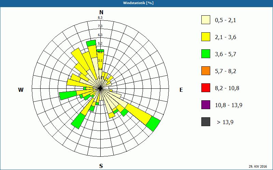Click the 8,3 axis scale value
This screenshot has width=273, height=170.
(100, 17)
